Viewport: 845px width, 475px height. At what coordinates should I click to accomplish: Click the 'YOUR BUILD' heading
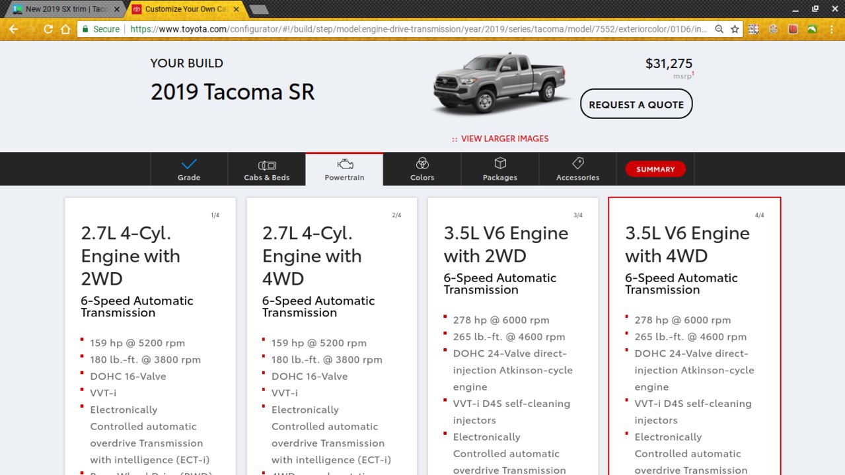187,63
